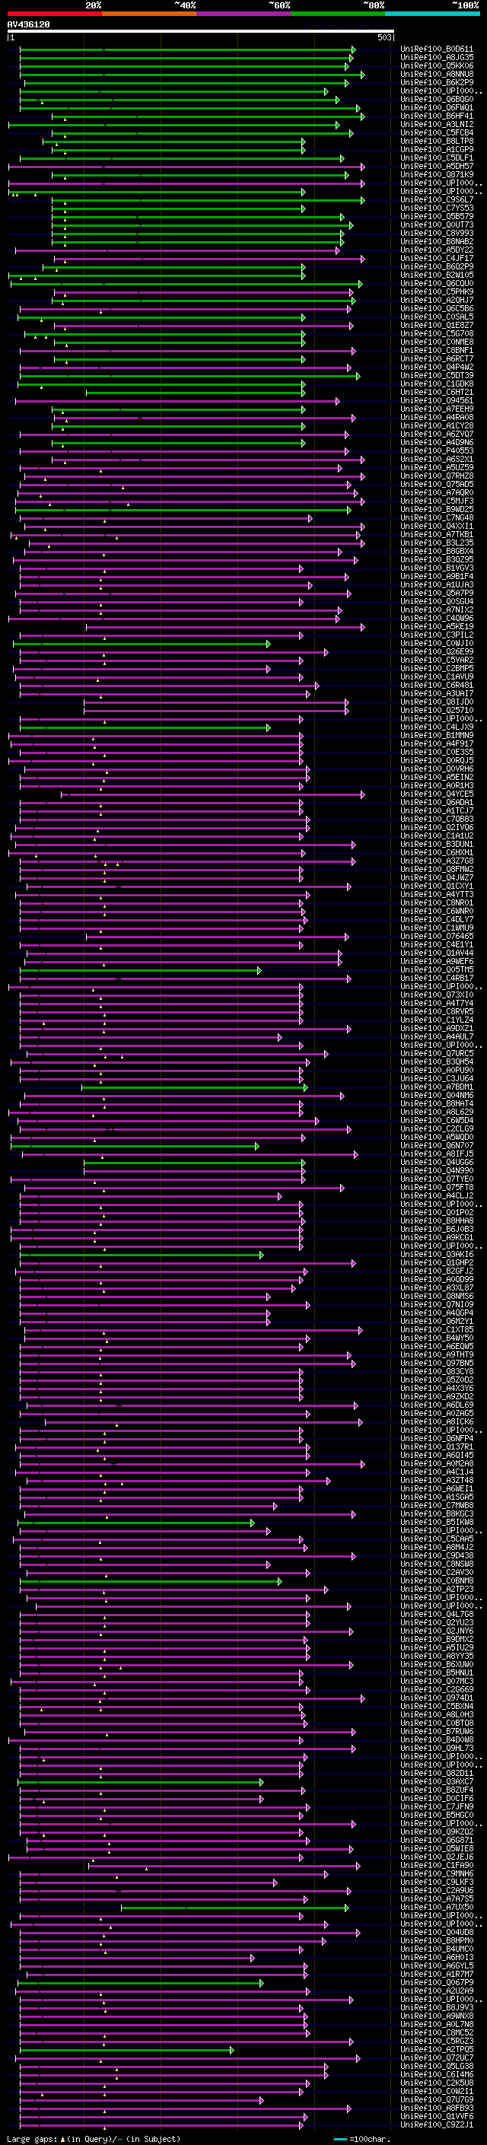Choose the UniRef100_Q1E8Z7 row label
This screenshot has width=487, height=2145.
(437, 326)
